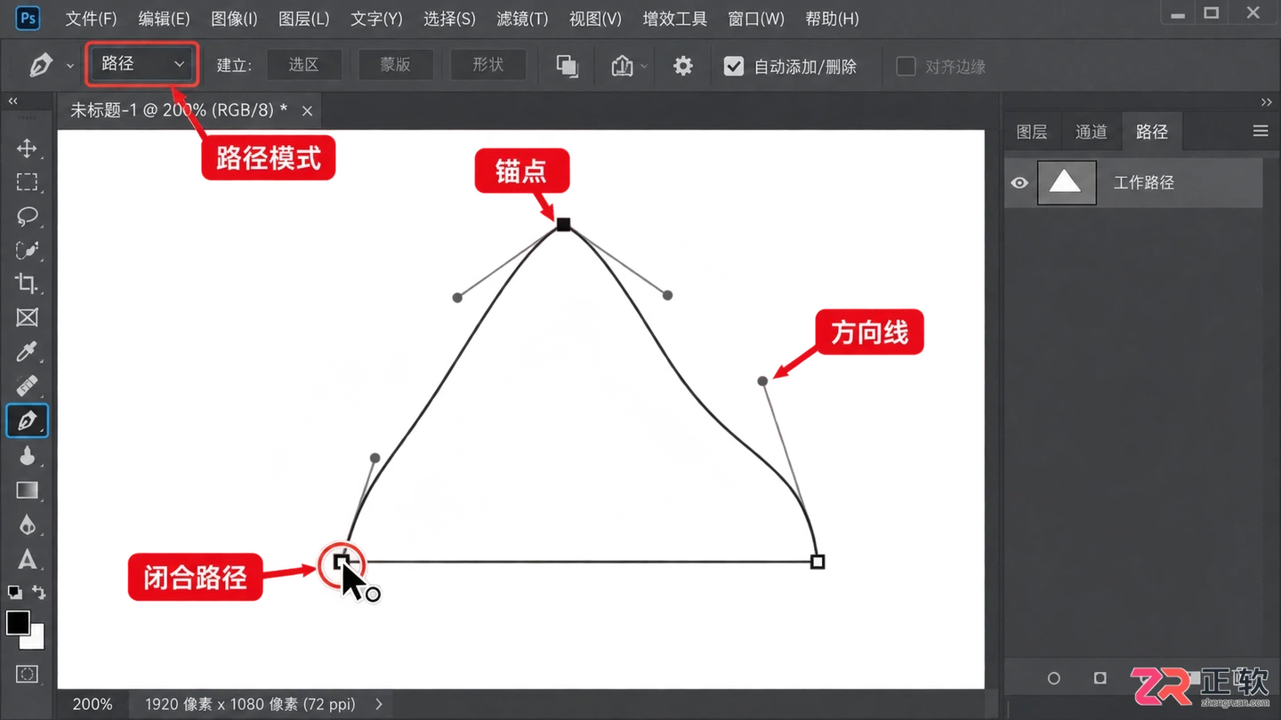The image size is (1281, 720).
Task: Click the 形状 make shape button
Action: [487, 65]
